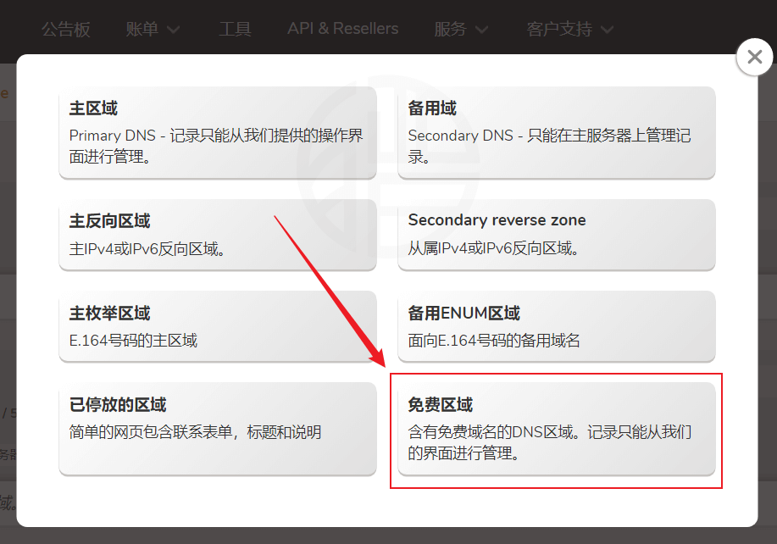
Task: Pick the Secondary reverse zone option
Action: (557, 234)
